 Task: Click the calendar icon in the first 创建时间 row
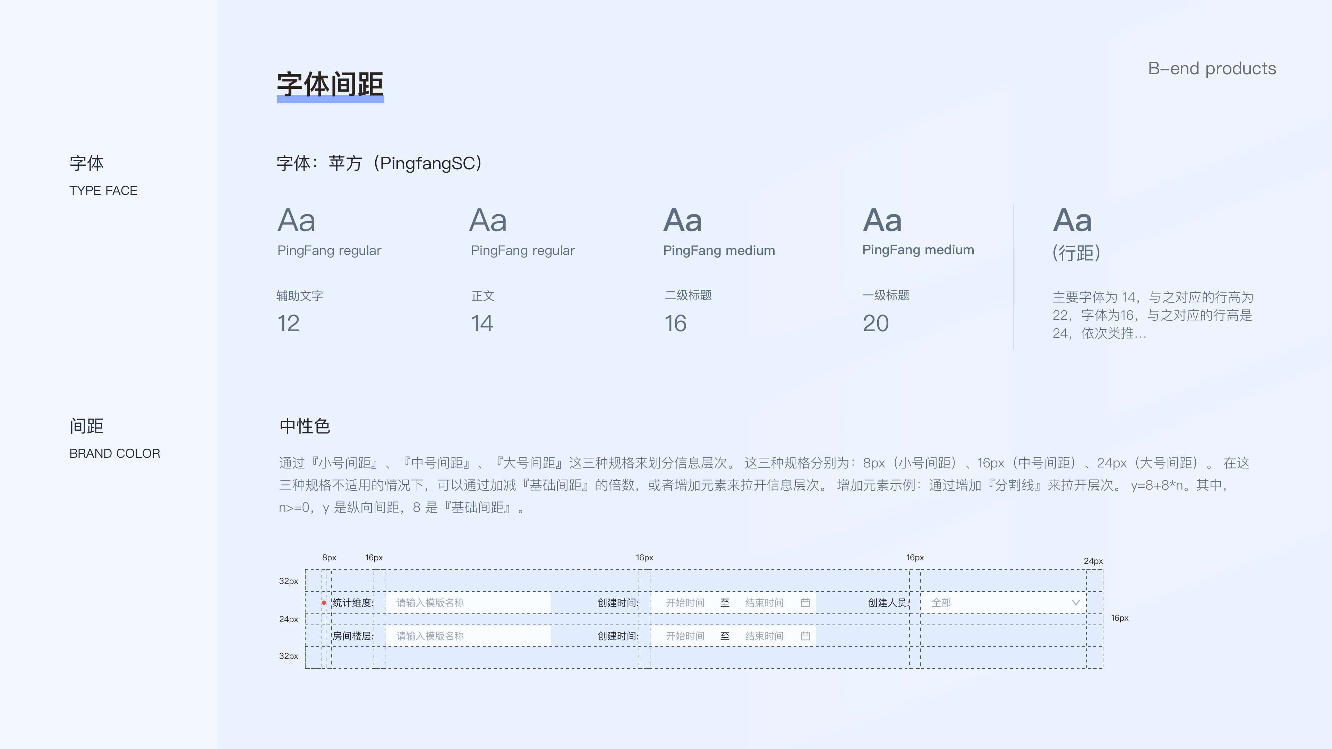pyautogui.click(x=805, y=603)
